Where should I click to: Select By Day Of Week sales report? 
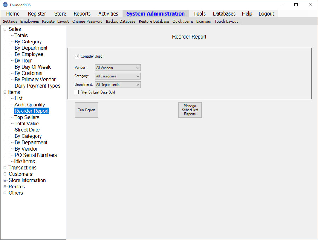click(x=33, y=67)
